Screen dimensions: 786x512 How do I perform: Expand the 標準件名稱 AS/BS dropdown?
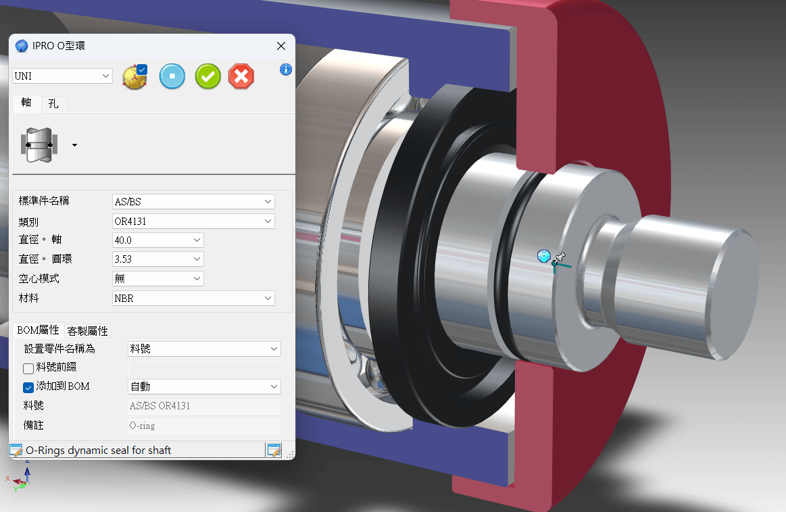point(193,201)
